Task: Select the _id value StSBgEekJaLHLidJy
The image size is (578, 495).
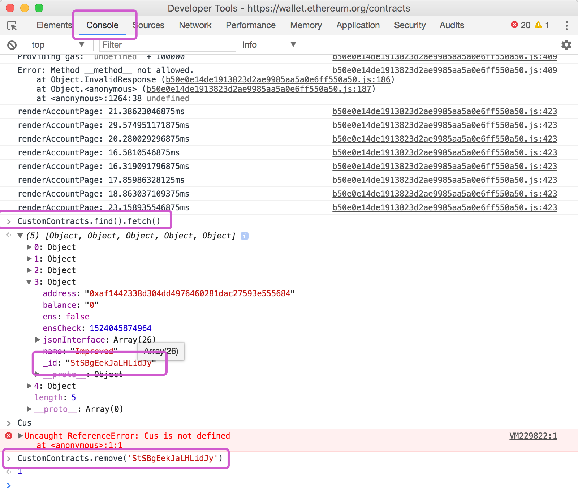Action: [x=111, y=363]
